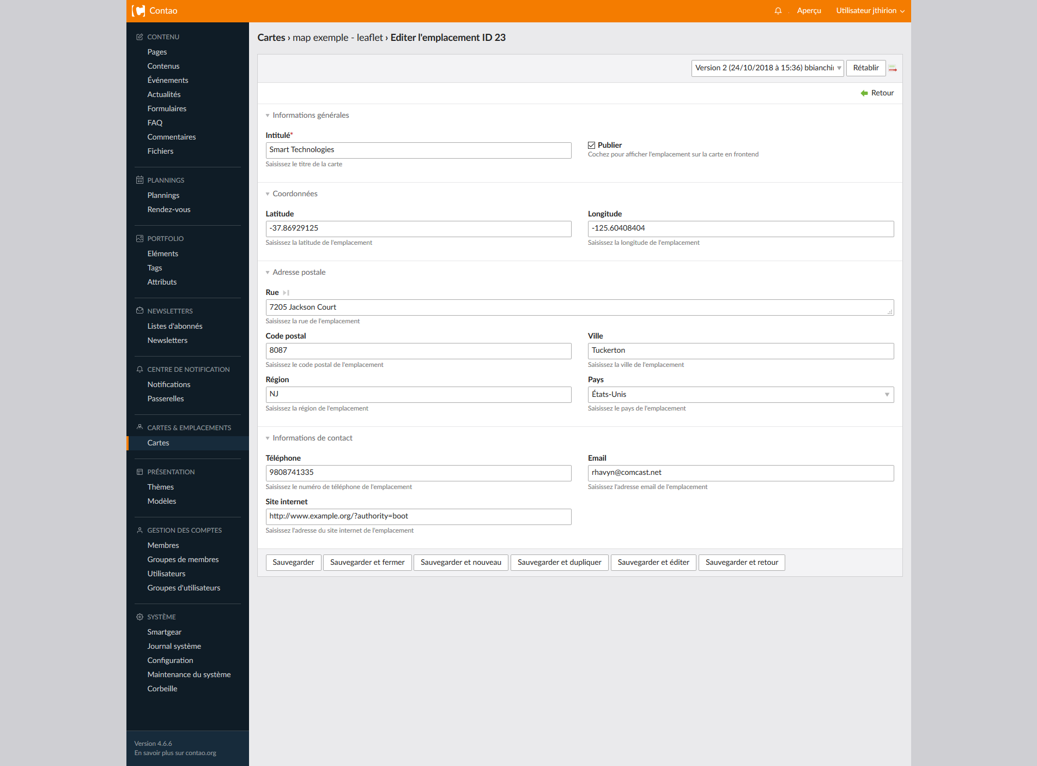Click the Contao logo icon

[x=138, y=11]
